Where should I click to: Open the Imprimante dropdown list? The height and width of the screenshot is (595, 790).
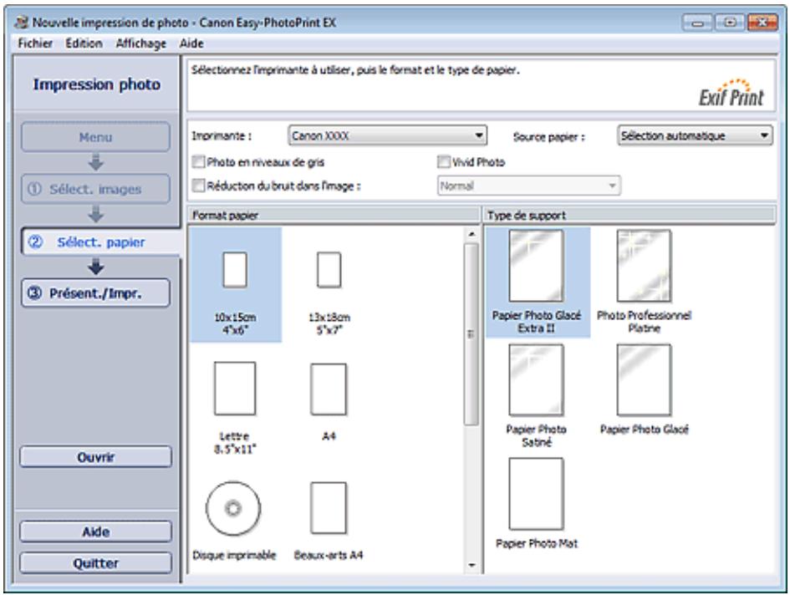[x=387, y=135]
